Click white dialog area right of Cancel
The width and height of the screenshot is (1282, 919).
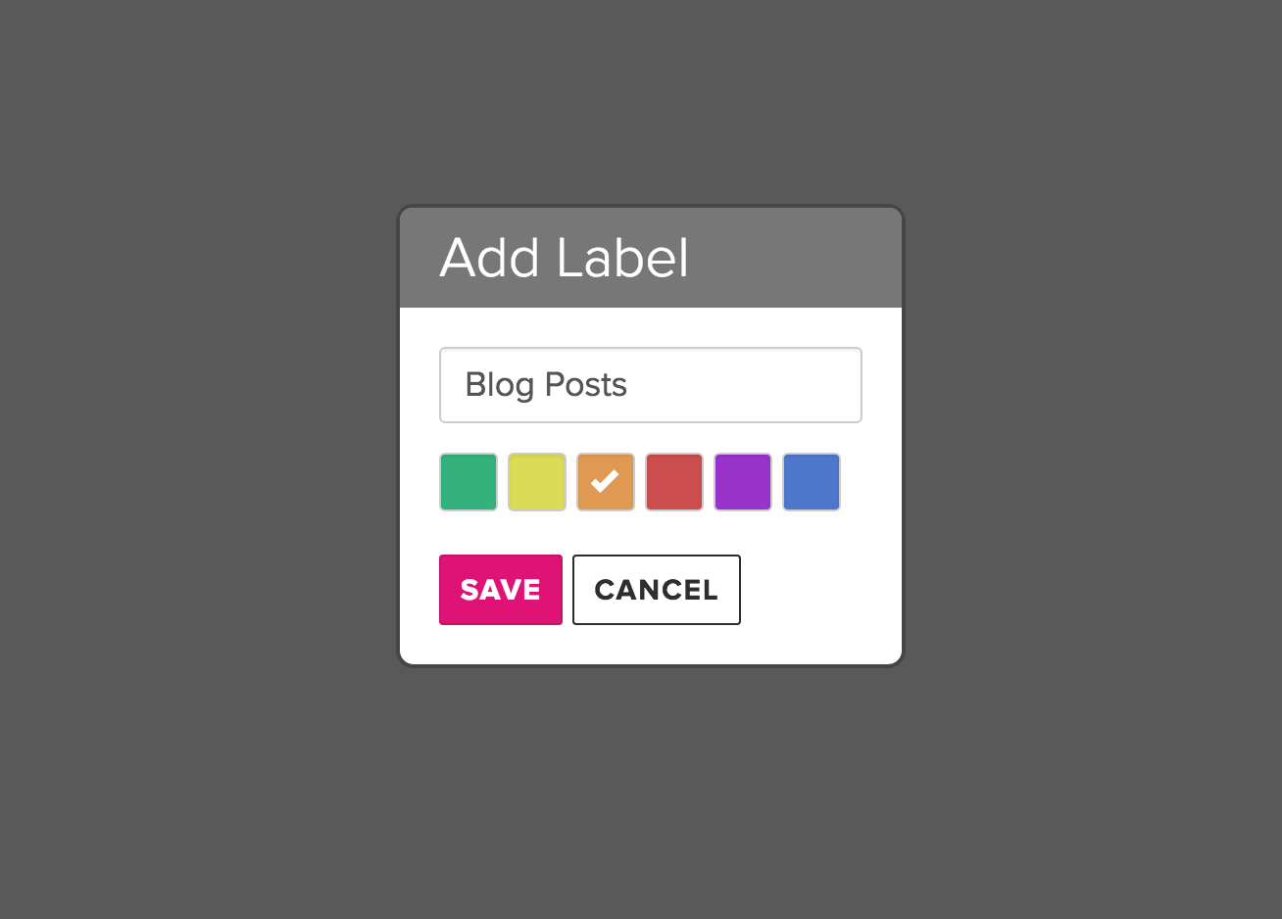(x=818, y=590)
